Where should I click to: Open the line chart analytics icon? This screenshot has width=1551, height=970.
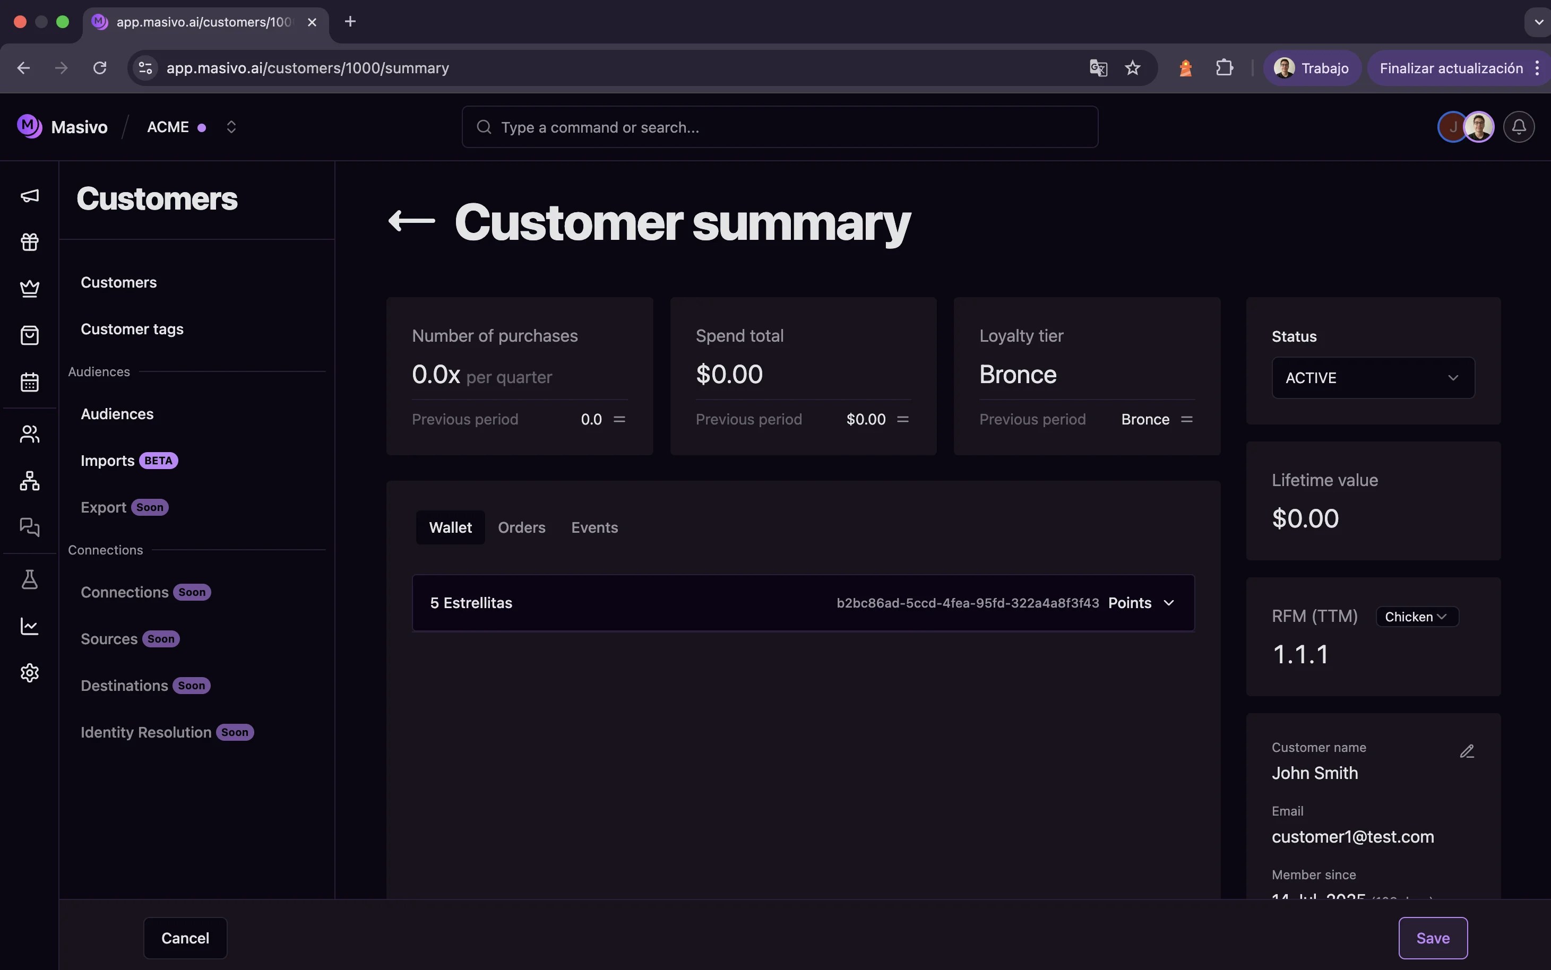pyautogui.click(x=30, y=626)
